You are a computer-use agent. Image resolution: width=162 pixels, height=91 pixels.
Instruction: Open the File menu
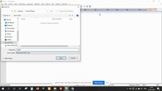coord(2,4)
